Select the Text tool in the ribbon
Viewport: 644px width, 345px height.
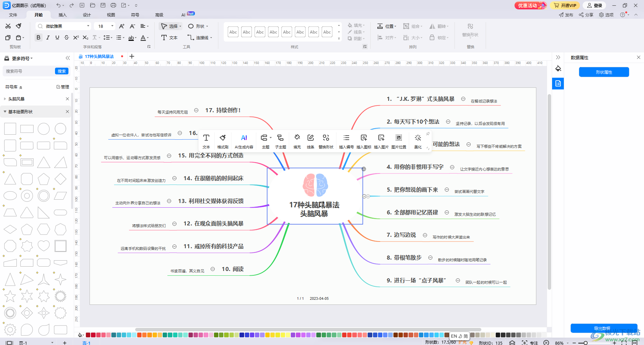(x=169, y=38)
